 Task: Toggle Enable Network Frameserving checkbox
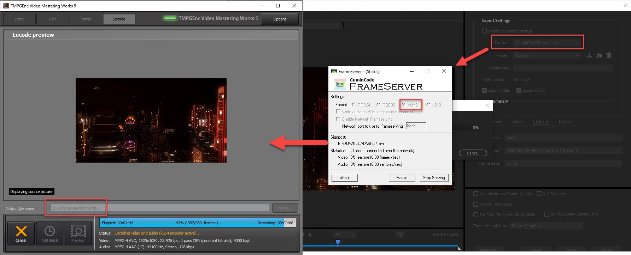[338, 119]
